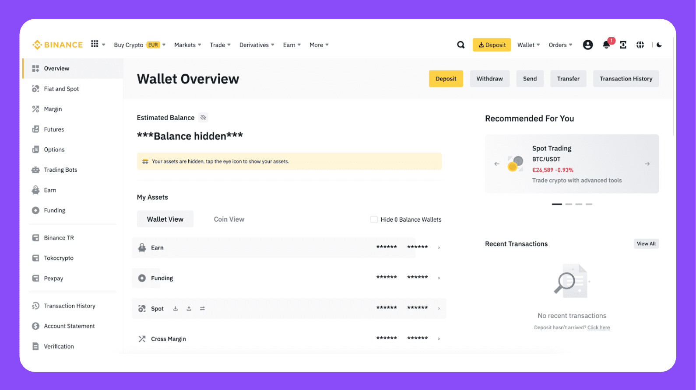This screenshot has width=696, height=390.
Task: Click yellow Deposit button in top bar
Action: (x=492, y=45)
